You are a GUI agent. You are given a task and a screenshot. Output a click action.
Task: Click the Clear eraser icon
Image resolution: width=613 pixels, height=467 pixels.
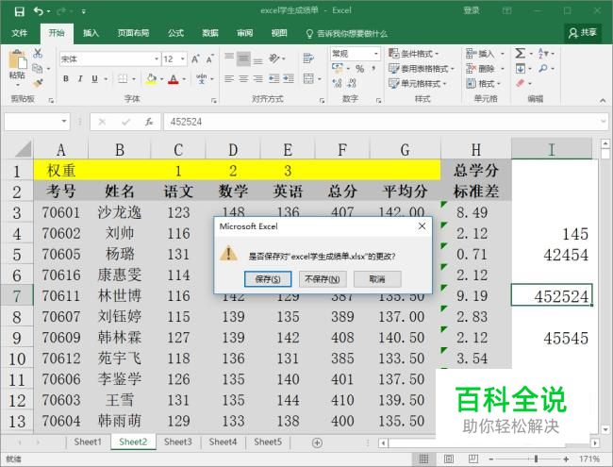click(x=520, y=83)
